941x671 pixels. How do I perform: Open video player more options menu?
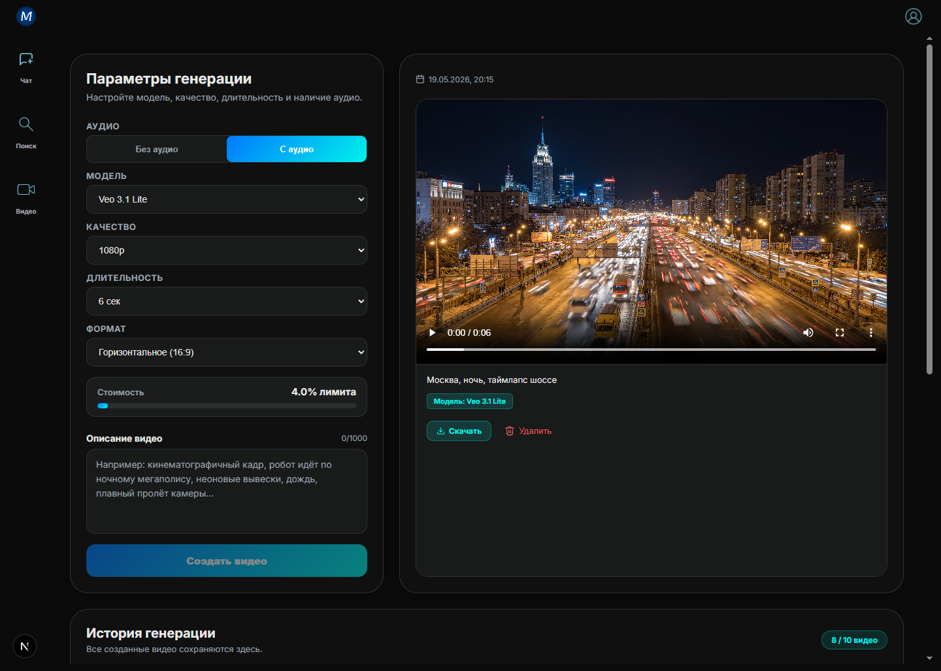click(x=871, y=333)
